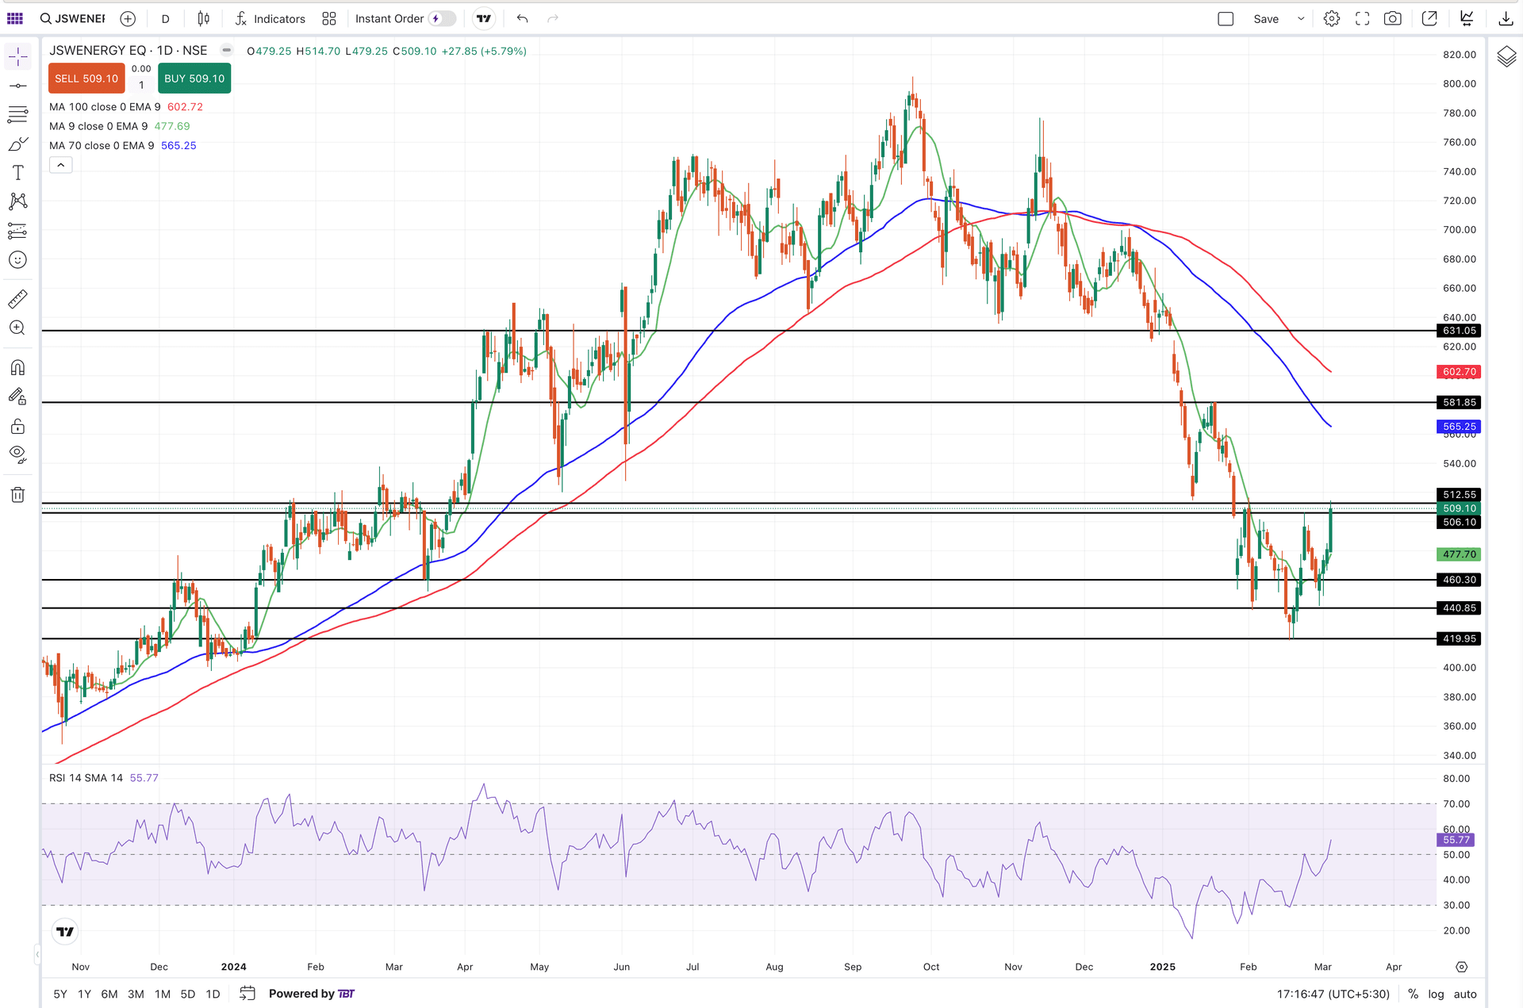Click the chart trend icon in top toolbar
The height and width of the screenshot is (1008, 1523).
[x=1467, y=18]
